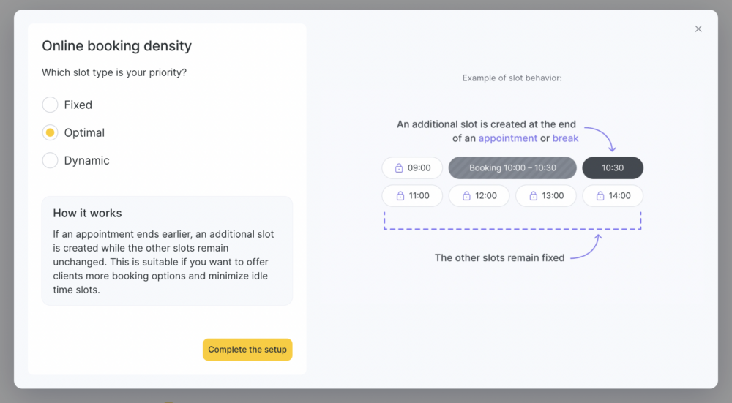Select the Optimal radio option
732x403 pixels.
[50, 132]
